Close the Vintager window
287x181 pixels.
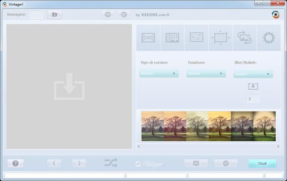278,3
